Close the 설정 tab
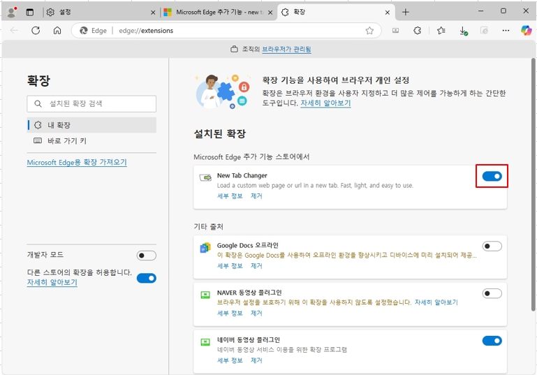The width and height of the screenshot is (537, 375). [x=153, y=13]
